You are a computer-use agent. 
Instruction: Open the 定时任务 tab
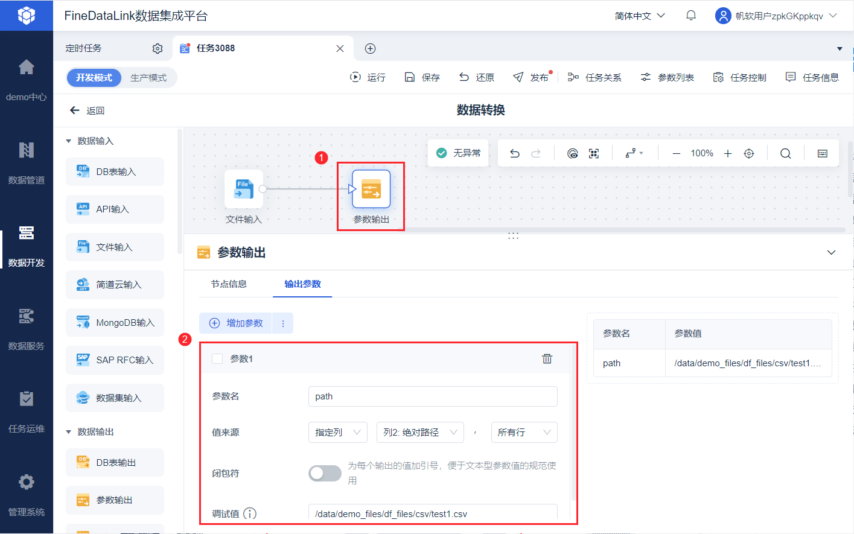click(83, 48)
